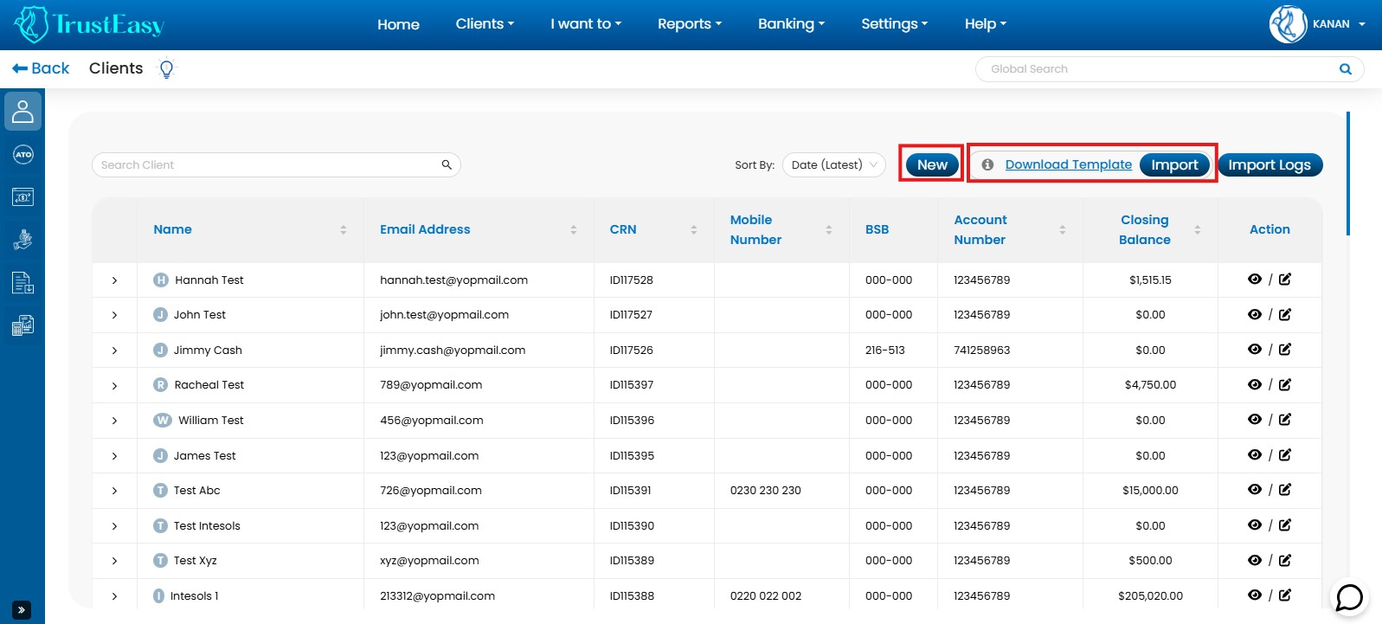Viewport: 1382px width, 624px height.
Task: Click edit icon for Jimmy Cash row
Action: (x=1285, y=350)
